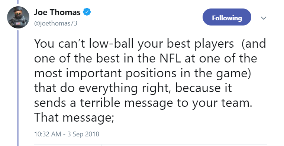Click the "3 Sep 2018" date text
Screen dimensions: 284x146
[83, 134]
